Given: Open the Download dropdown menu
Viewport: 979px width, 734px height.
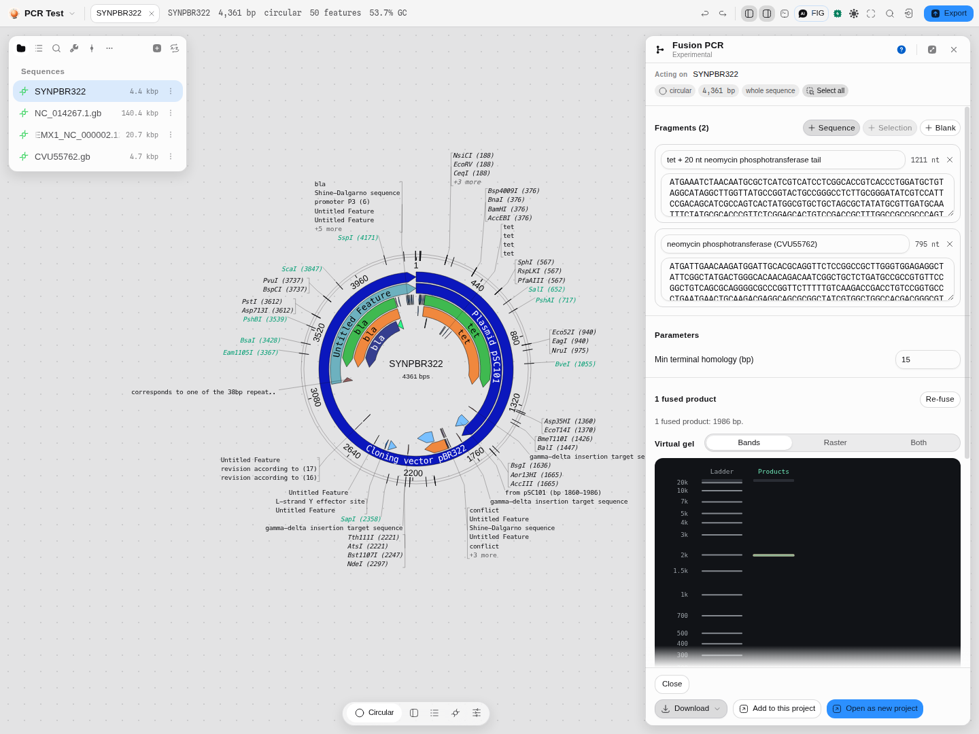Looking at the screenshot, I should (691, 709).
